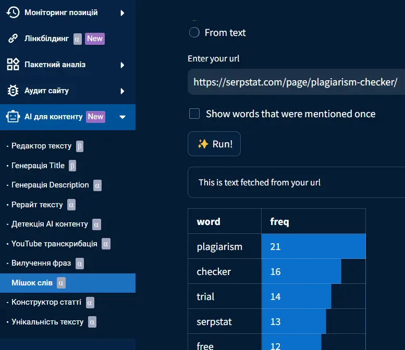Click the freq column header

point(314,221)
